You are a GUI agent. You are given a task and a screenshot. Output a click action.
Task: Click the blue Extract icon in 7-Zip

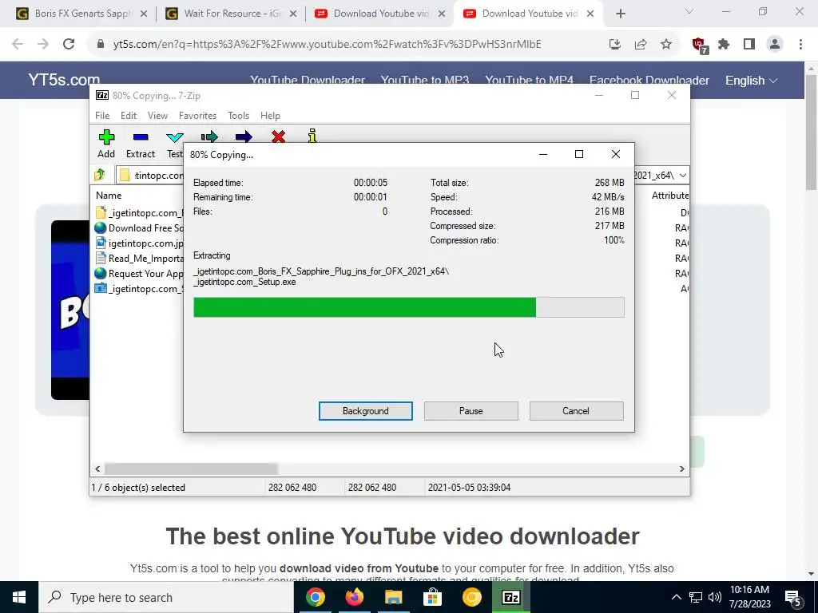point(141,137)
